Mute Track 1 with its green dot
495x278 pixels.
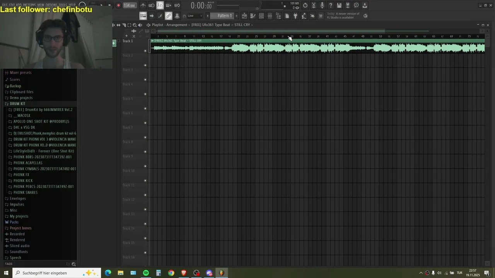point(145,51)
